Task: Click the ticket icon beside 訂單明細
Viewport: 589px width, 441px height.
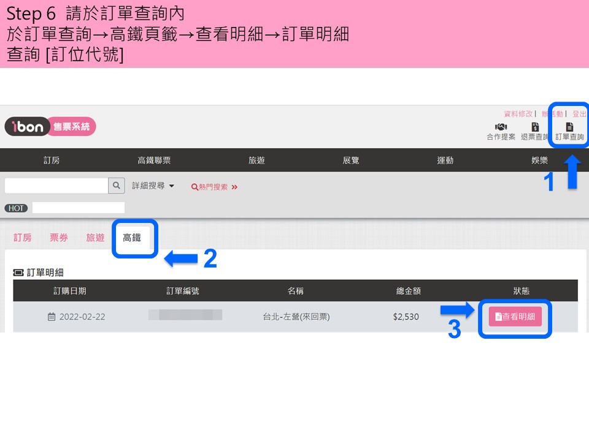Action: click(x=18, y=273)
